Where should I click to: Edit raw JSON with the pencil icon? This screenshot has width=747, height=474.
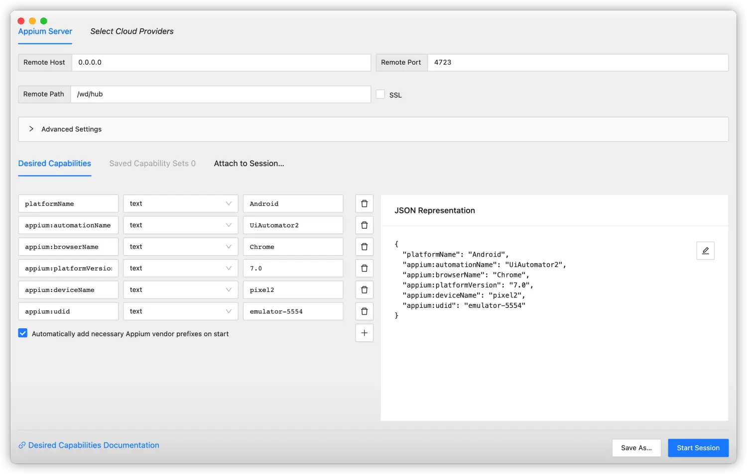705,251
